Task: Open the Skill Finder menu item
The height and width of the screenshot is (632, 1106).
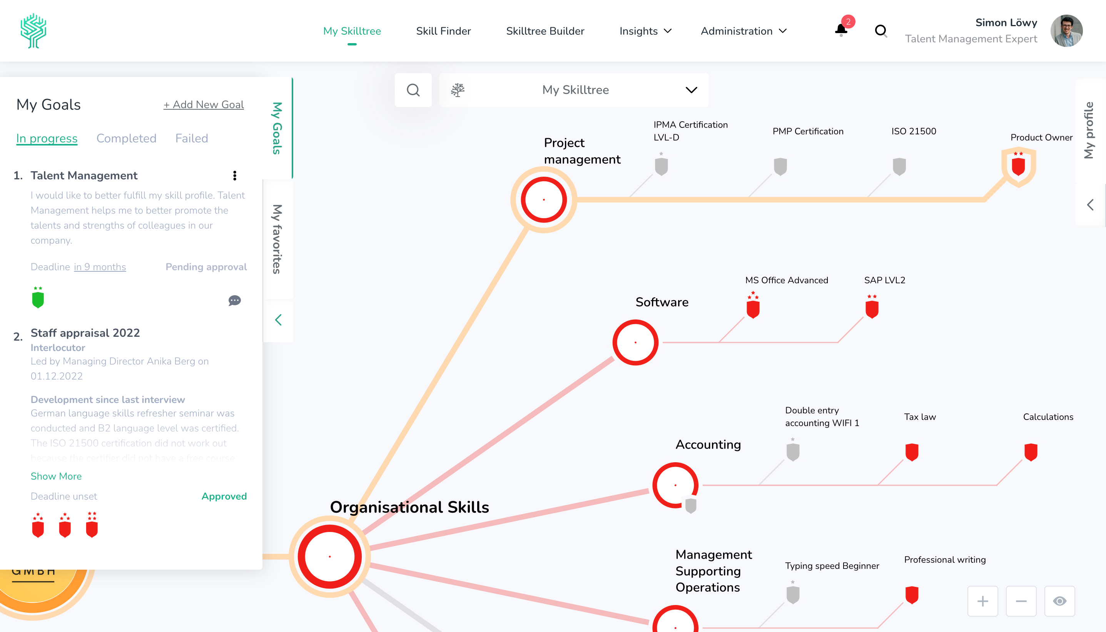Action: pyautogui.click(x=443, y=31)
